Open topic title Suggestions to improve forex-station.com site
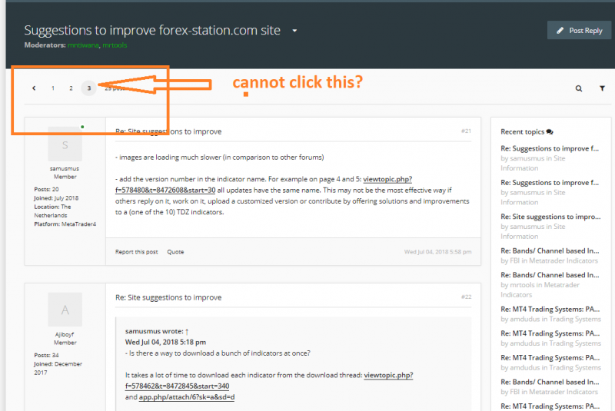 152,30
